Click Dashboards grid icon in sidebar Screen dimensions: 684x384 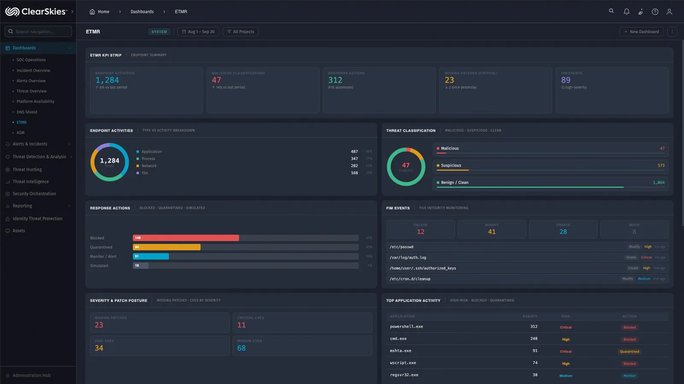click(8, 48)
